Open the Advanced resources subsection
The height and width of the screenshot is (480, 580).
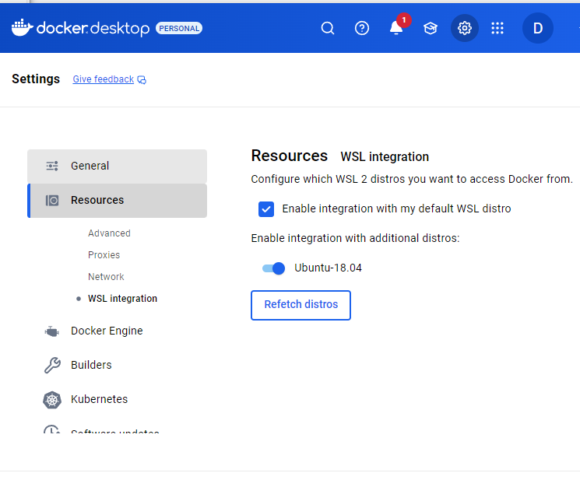point(109,233)
